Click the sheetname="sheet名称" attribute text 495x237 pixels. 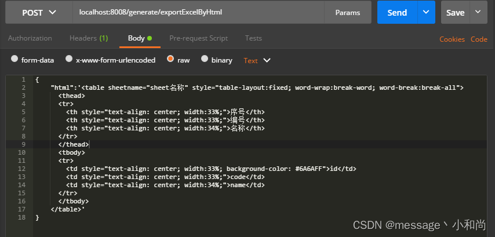click(148, 87)
